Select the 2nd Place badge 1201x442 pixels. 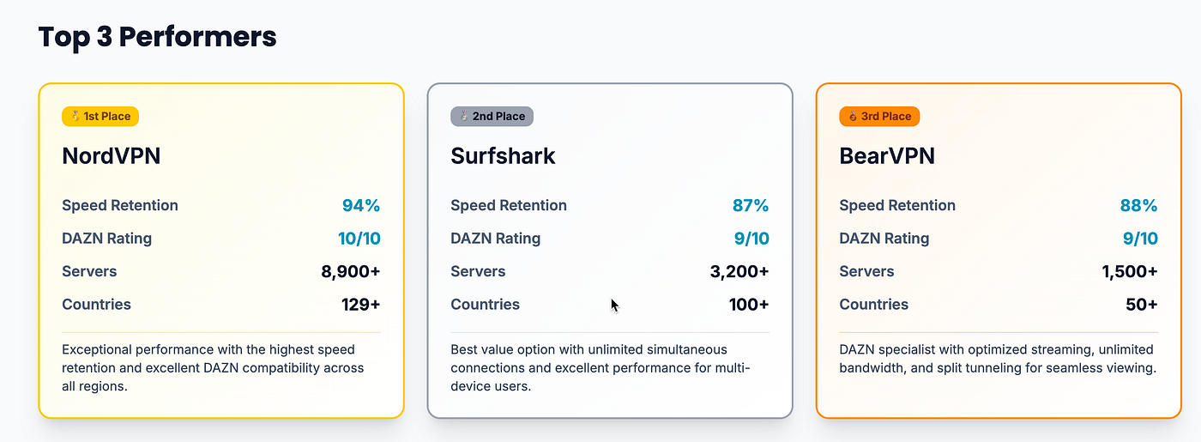[x=492, y=117]
